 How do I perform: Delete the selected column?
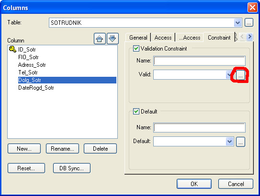click(101, 149)
